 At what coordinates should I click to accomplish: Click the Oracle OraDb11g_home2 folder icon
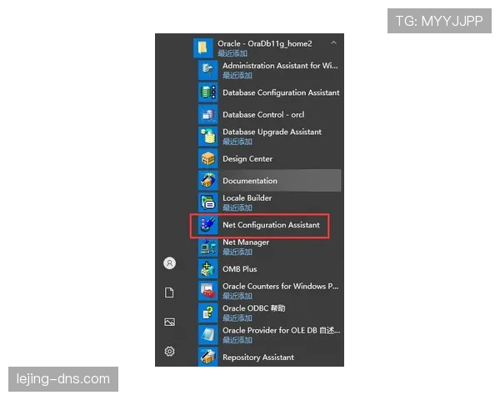pos(202,47)
